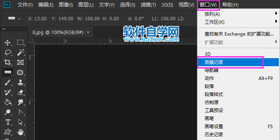The image size is (280, 140).
Task: Choose 历史记录 menu entry
Action: 239,135
